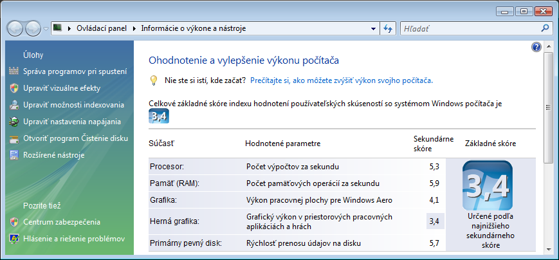Click the Grafika row label
559x260 pixels.
163,200
